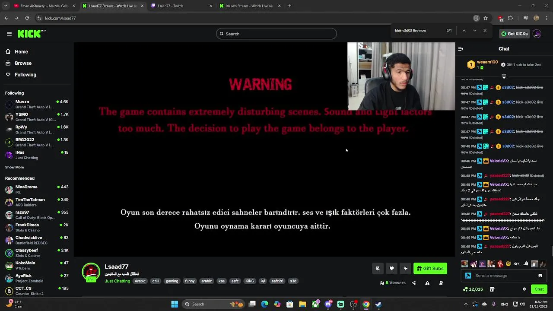Open emoji picker in chat

point(540,276)
